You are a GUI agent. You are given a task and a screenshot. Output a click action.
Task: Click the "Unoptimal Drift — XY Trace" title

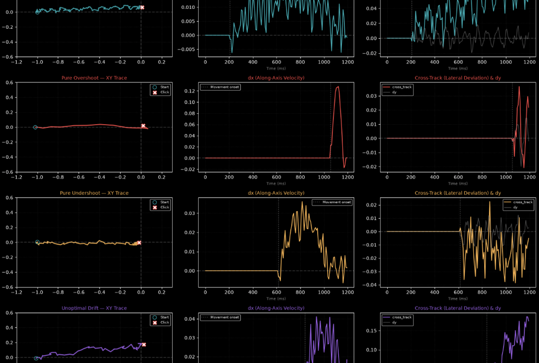tap(94, 308)
